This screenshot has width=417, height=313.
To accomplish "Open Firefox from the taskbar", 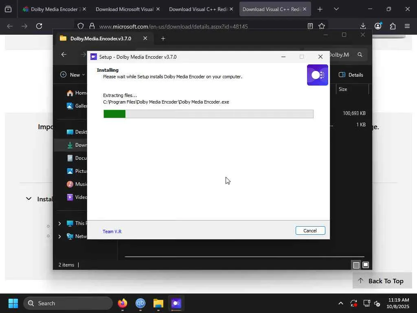I will coord(122,303).
